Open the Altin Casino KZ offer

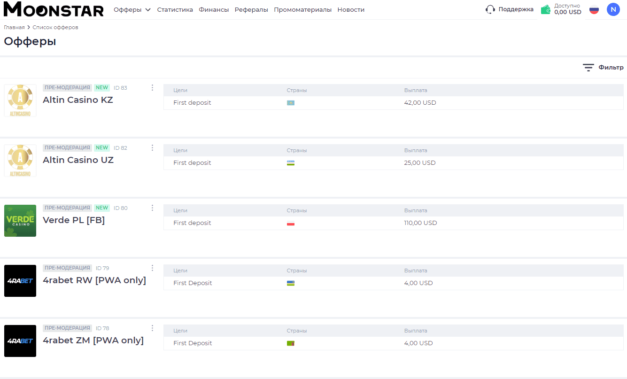tap(78, 100)
